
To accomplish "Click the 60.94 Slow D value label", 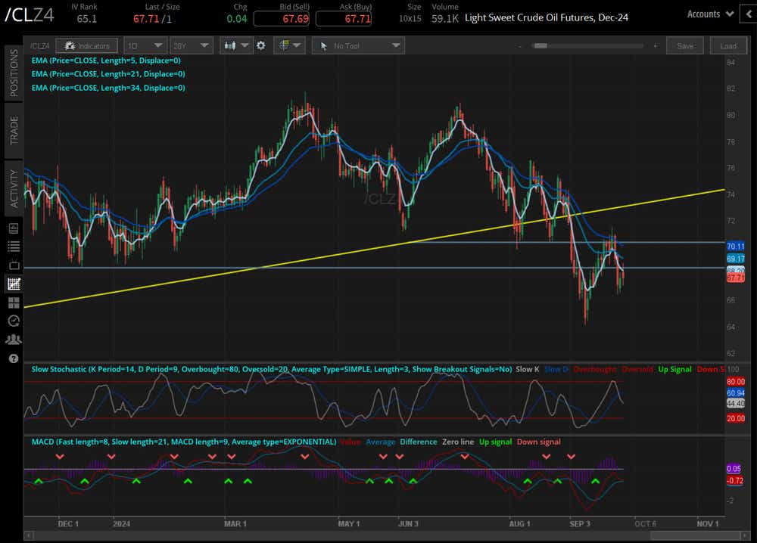I will (735, 393).
